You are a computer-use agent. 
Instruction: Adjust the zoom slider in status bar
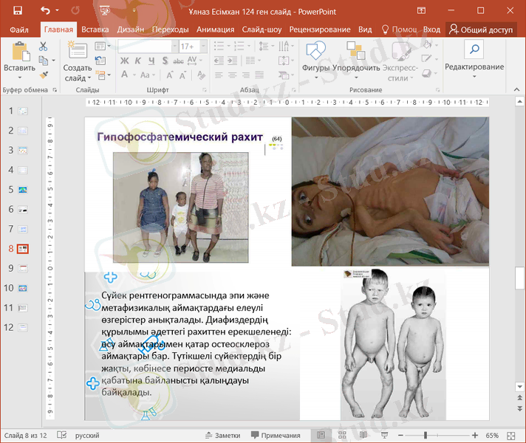(426, 436)
